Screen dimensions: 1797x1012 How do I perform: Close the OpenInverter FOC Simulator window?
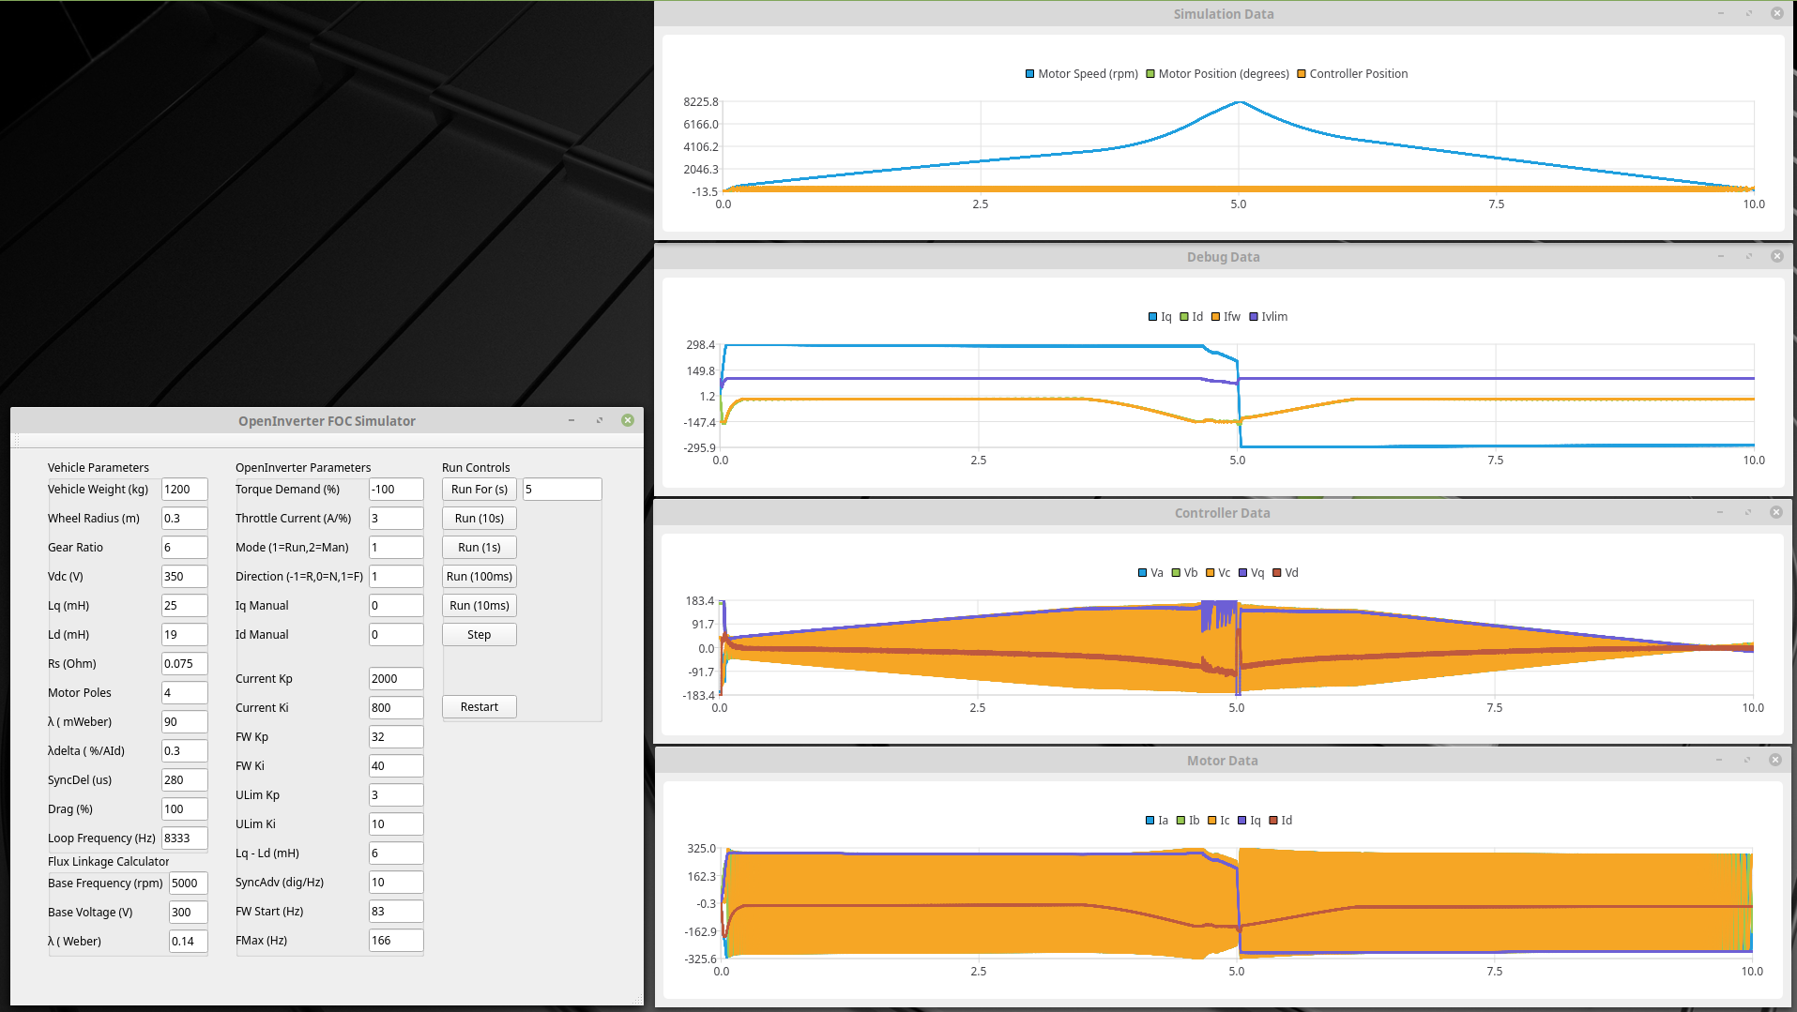coord(628,420)
